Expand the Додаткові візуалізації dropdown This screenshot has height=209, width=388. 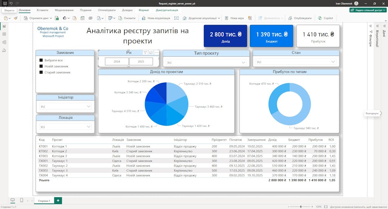219,18
